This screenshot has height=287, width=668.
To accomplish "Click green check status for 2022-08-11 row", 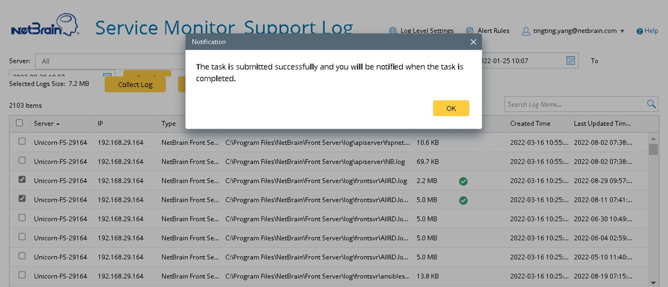I will pos(463,200).
